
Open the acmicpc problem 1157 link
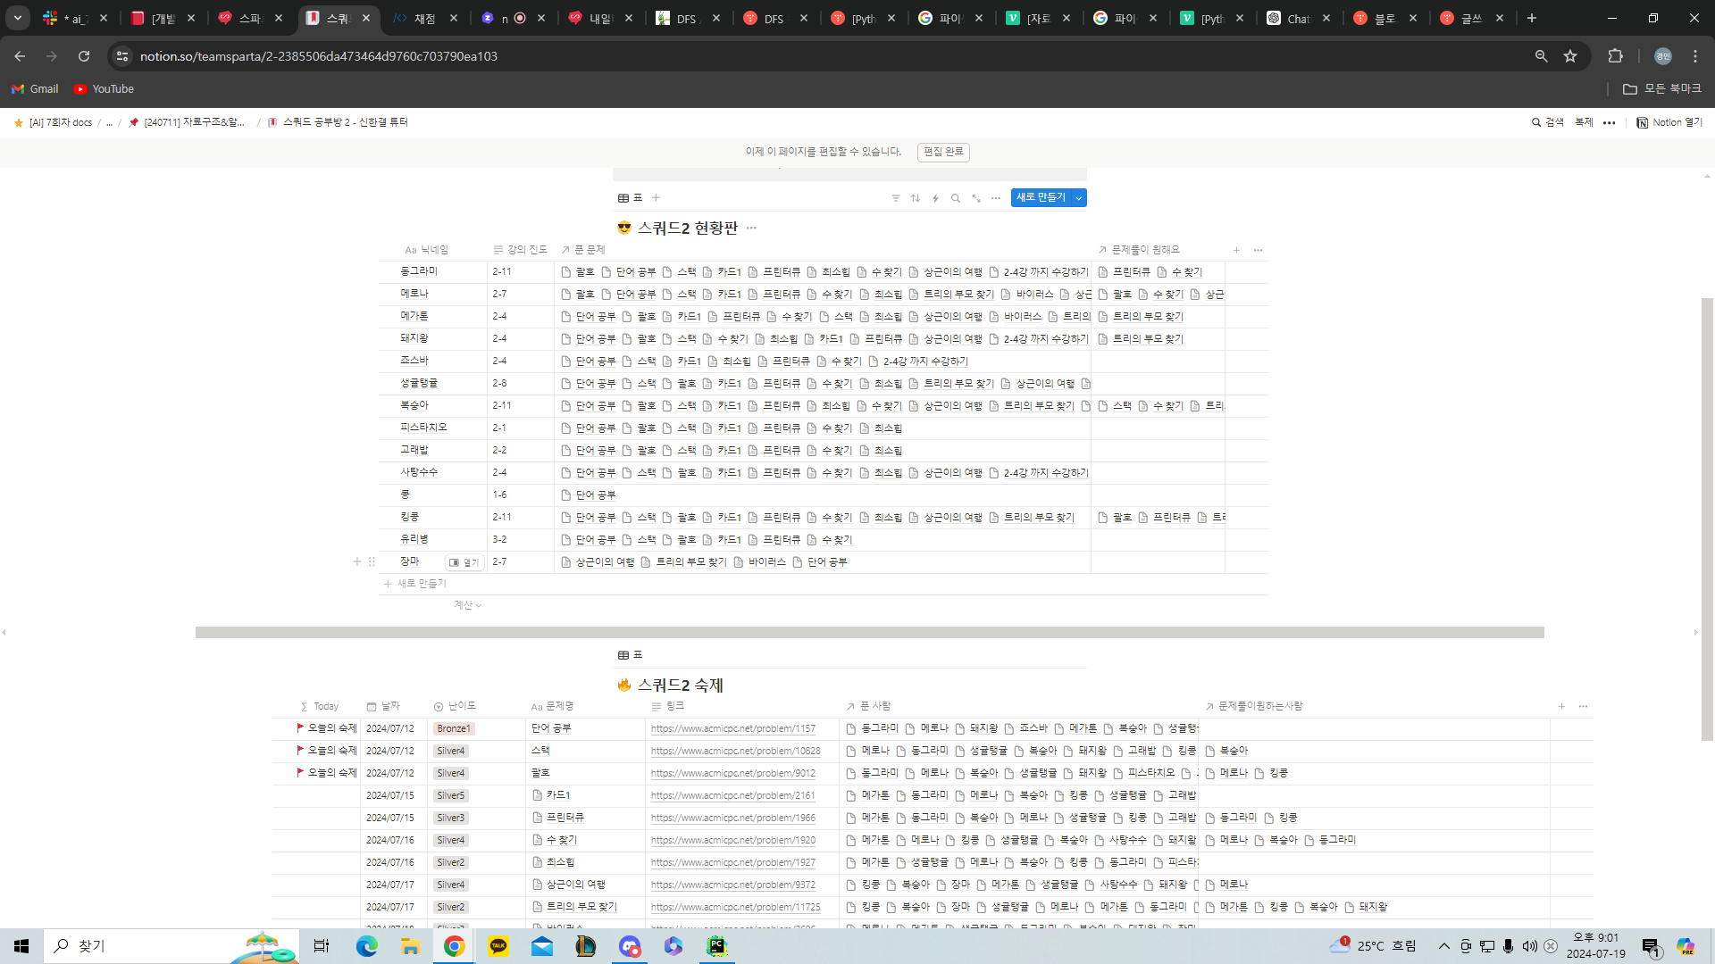[x=732, y=729]
